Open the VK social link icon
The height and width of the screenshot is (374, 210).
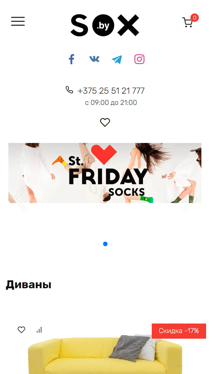94,59
